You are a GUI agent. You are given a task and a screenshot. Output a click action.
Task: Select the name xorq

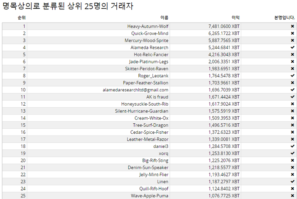pos(163,153)
